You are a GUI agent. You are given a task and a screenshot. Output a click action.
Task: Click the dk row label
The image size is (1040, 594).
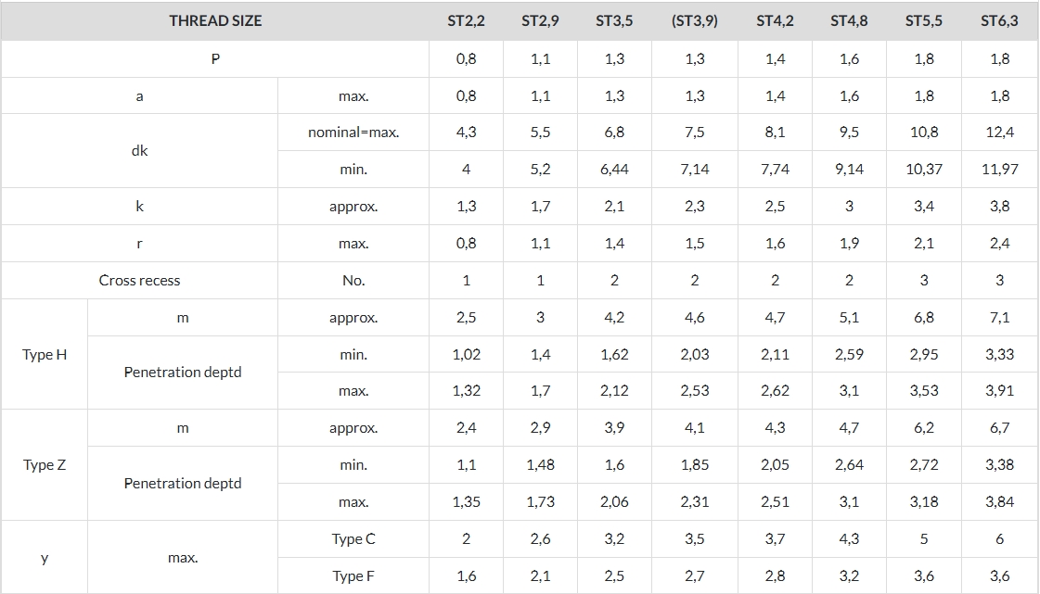pyautogui.click(x=139, y=151)
